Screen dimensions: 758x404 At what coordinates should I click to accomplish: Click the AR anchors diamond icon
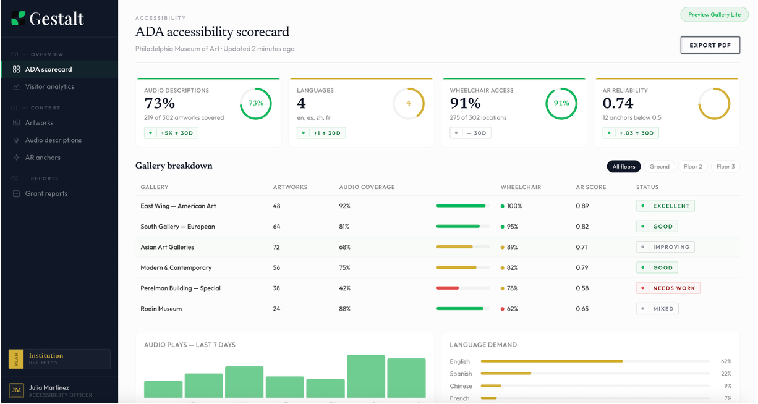tap(16, 157)
